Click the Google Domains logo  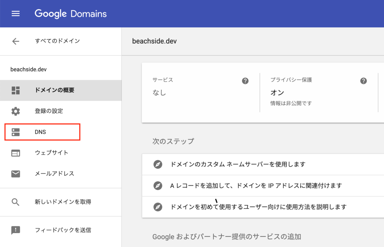pyautogui.click(x=70, y=14)
